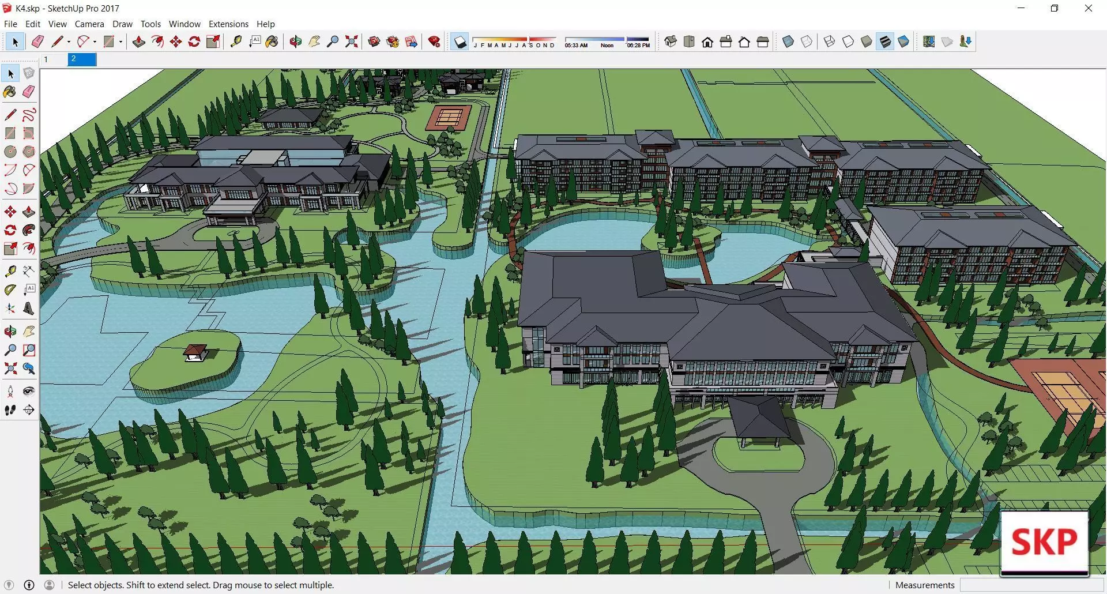Select the Position Camera tool

coord(10,392)
